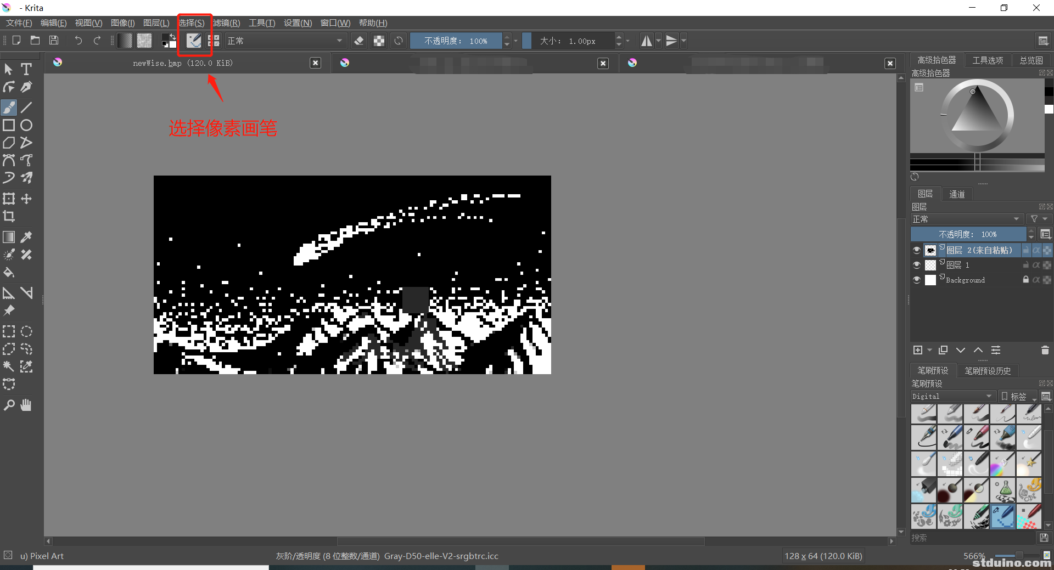This screenshot has width=1054, height=570.
Task: Save the document with floppy icon
Action: tap(54, 40)
